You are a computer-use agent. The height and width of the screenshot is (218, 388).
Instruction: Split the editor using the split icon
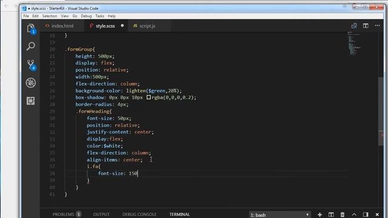(x=366, y=25)
